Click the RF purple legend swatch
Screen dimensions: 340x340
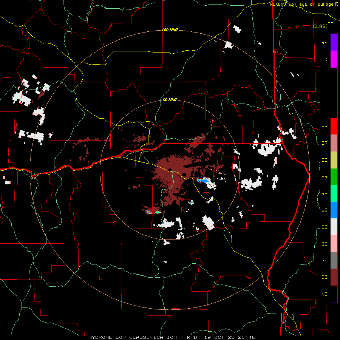pyautogui.click(x=334, y=42)
